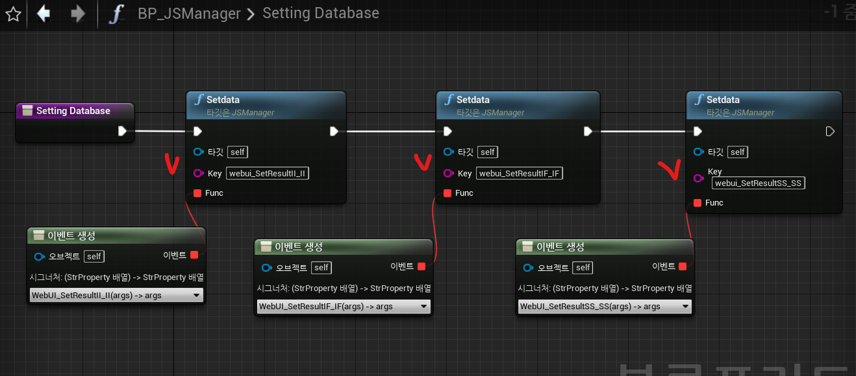Open WebUI_SetResultIF_IF signature dropdown
The height and width of the screenshot is (376, 856).
coord(343,307)
